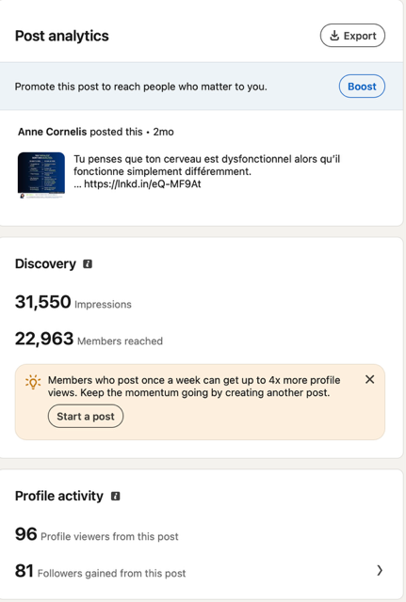Image resolution: width=406 pixels, height=602 pixels.
Task: Follow the lnkd.in/eQ-MF9At link
Action: 142,184
